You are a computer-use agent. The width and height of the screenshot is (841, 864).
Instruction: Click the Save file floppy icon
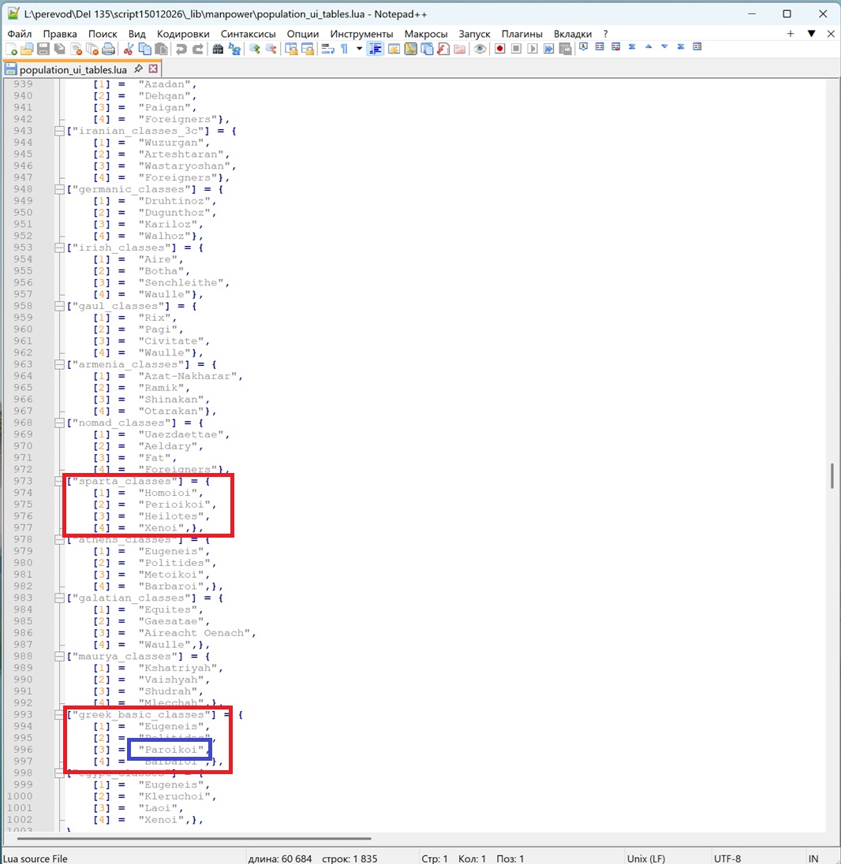coord(43,50)
